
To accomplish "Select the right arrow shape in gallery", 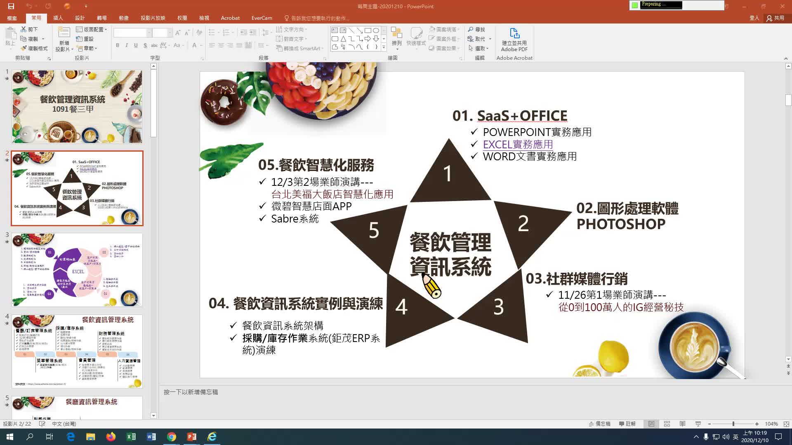I will (x=368, y=39).
